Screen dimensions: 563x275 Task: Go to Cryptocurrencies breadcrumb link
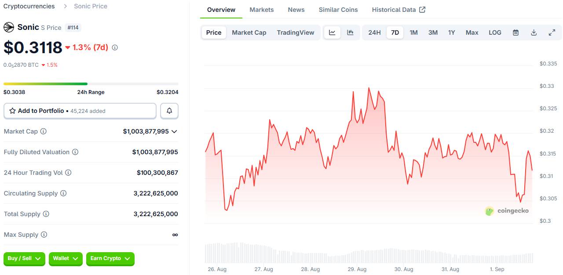point(29,6)
